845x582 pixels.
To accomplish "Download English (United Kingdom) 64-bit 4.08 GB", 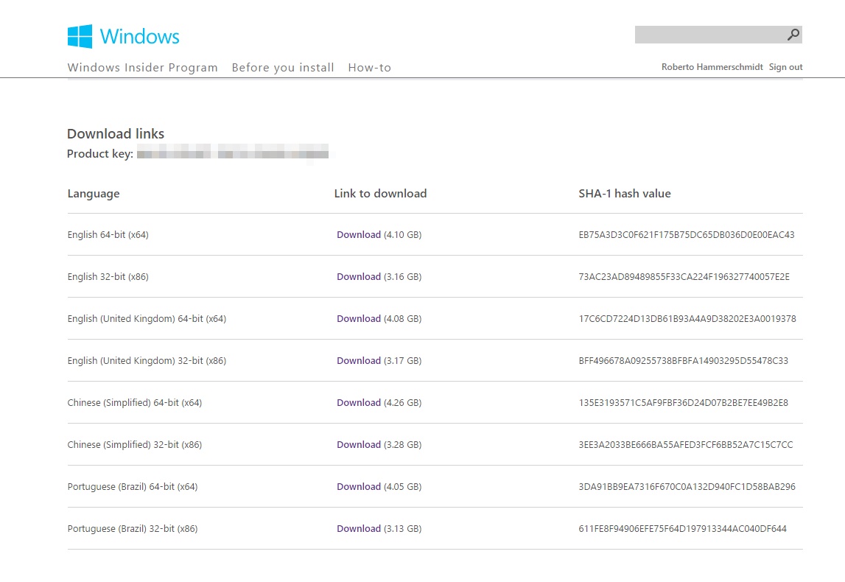I will pyautogui.click(x=359, y=319).
